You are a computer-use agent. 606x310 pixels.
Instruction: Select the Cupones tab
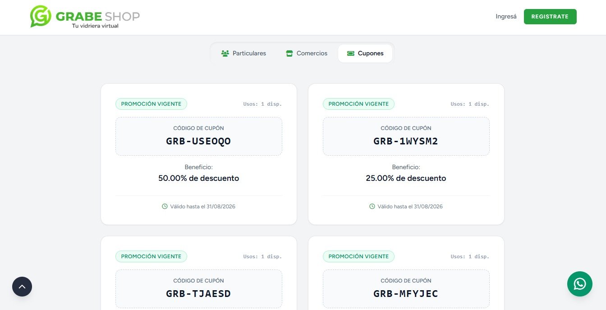coord(365,53)
